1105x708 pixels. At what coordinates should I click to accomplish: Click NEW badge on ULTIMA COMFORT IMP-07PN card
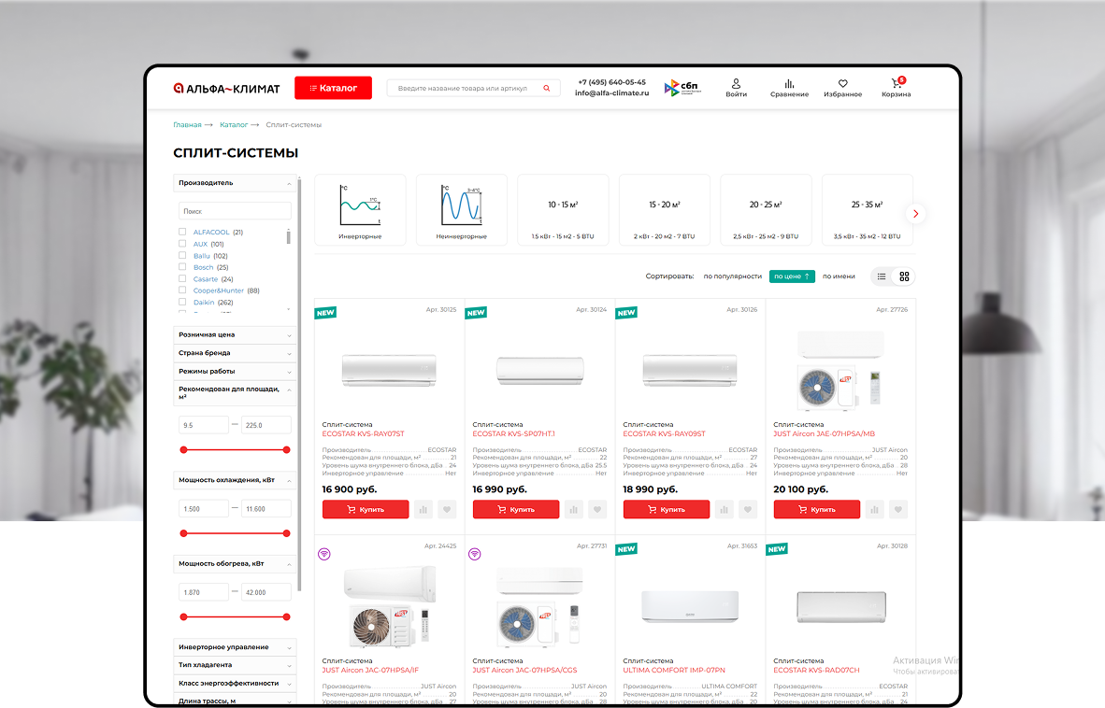(626, 549)
